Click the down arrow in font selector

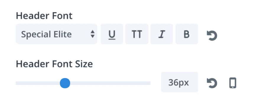point(92,36)
